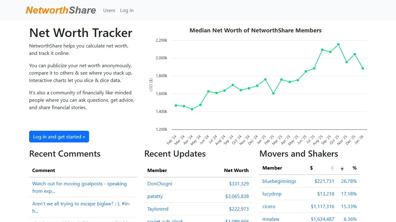Image resolution: width=396 pixels, height=222 pixels.
Task: Click the light diamond sort icon beside dollar column
Action: (x=332, y=168)
